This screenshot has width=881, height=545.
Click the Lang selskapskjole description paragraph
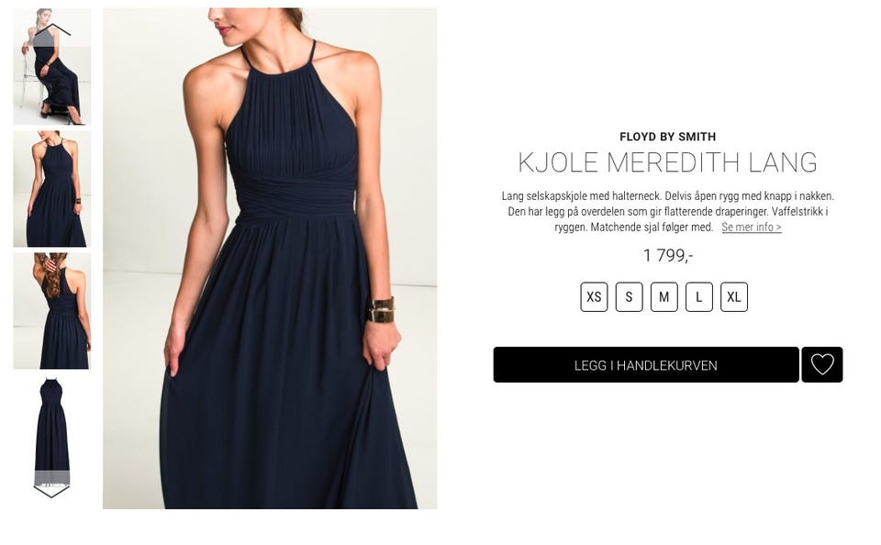(667, 211)
